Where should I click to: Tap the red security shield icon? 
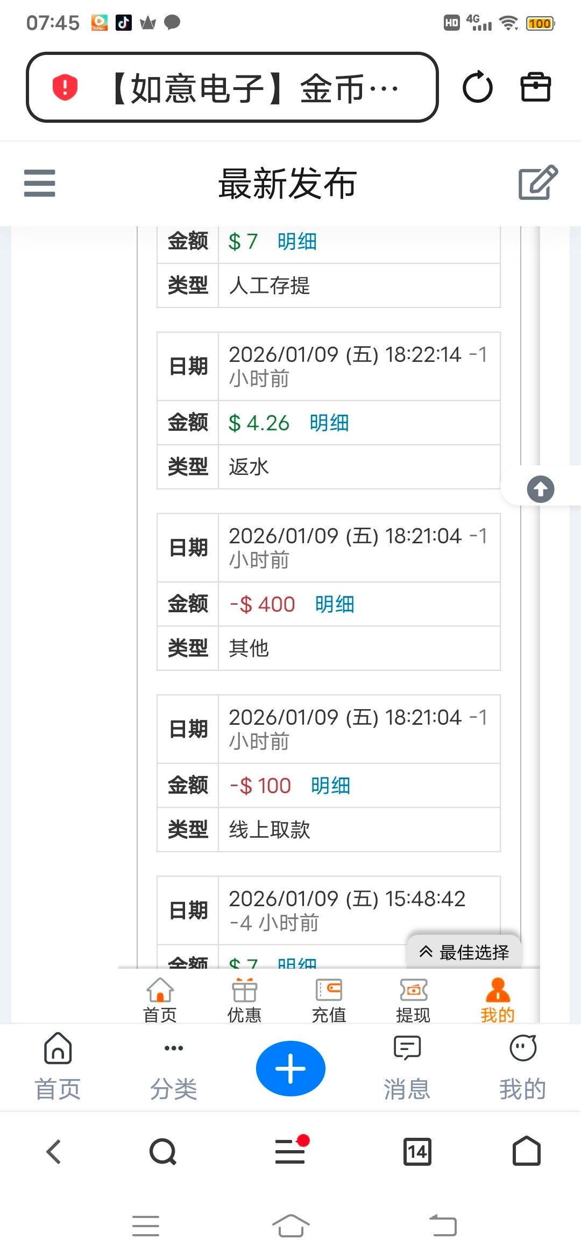(x=65, y=87)
